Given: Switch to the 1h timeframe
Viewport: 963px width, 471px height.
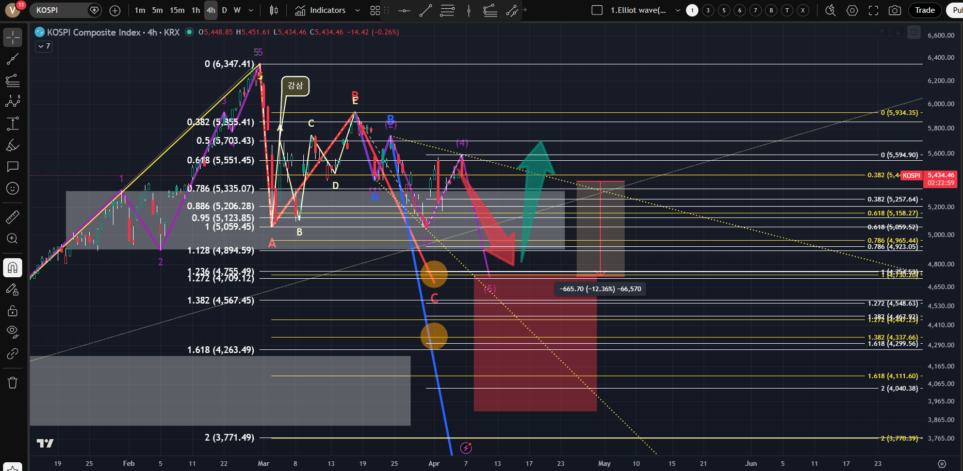Looking at the screenshot, I should coord(195,10).
